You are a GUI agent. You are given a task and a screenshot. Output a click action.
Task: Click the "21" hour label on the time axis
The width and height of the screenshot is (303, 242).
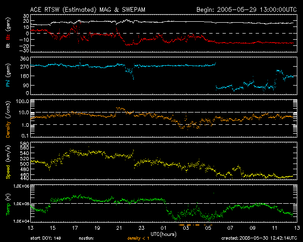[x=119, y=228]
